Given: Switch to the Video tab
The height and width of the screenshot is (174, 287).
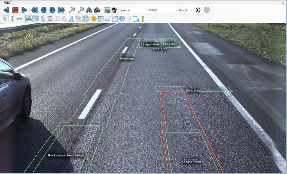Looking at the screenshot, I should [x=8, y=3].
